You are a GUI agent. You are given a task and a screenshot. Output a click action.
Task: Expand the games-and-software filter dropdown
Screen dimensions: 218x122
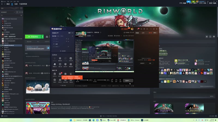tap(8, 12)
